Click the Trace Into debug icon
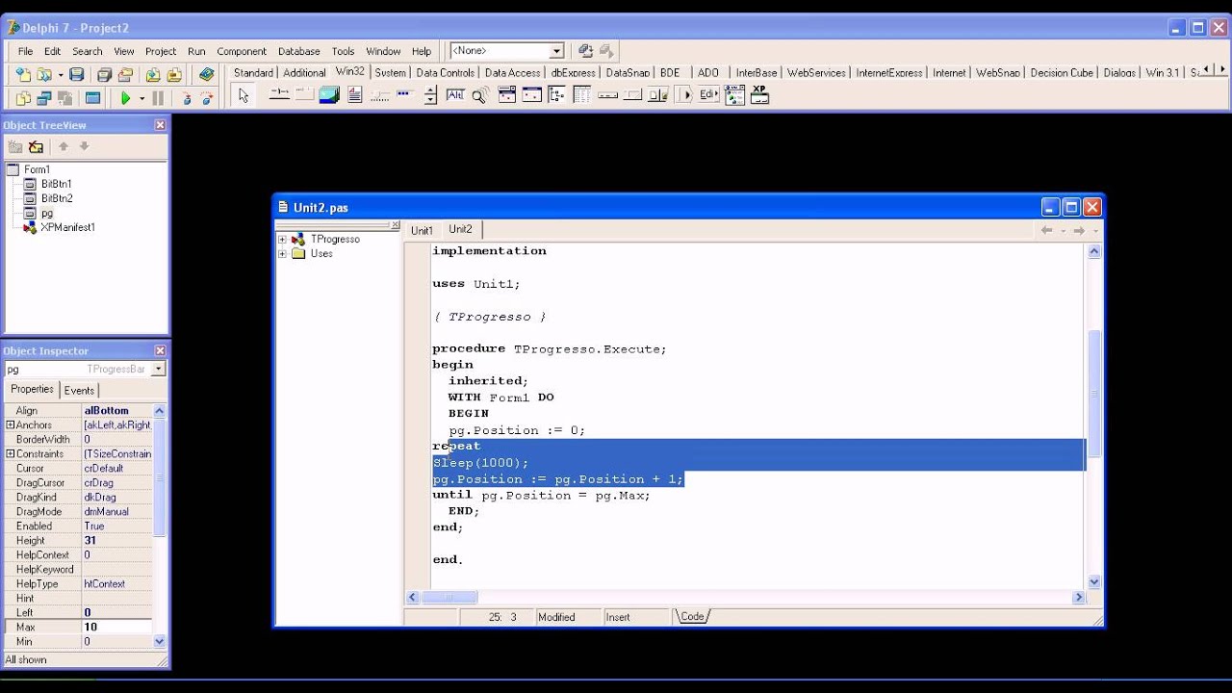This screenshot has height=693, width=1232. pyautogui.click(x=187, y=97)
